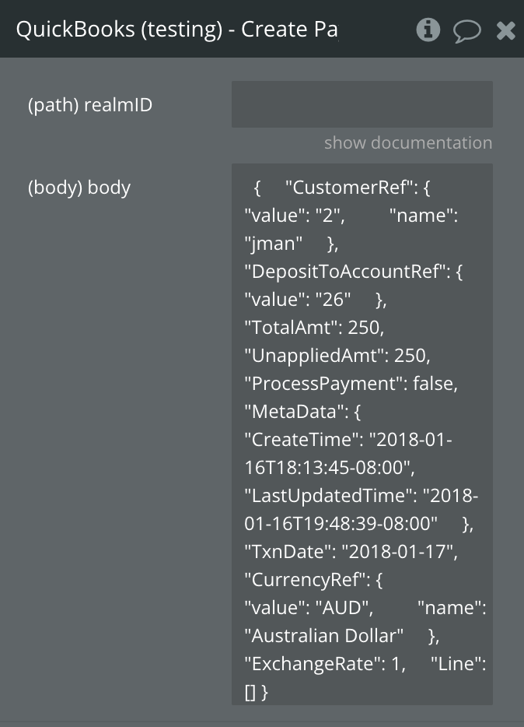Open the comment speech bubble icon
524x727 pixels.
[466, 31]
